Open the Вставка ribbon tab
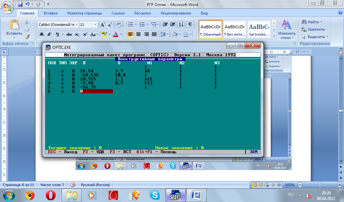This screenshot has height=202, width=344. [50, 13]
